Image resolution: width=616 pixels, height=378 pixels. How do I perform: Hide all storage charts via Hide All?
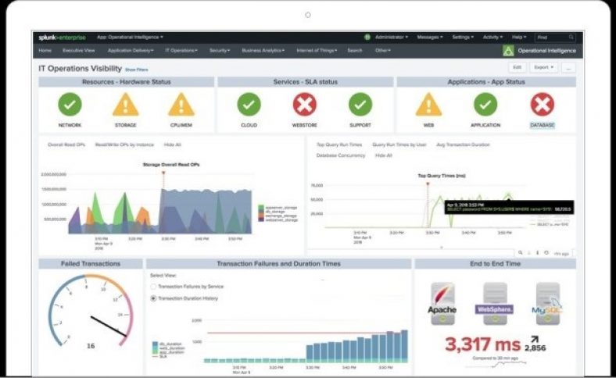pyautogui.click(x=173, y=144)
